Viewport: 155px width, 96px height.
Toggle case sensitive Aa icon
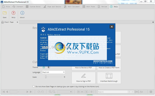click(141, 92)
